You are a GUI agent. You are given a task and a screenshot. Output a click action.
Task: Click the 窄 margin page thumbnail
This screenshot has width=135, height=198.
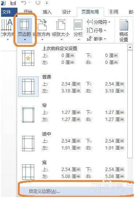[x=28, y=115]
